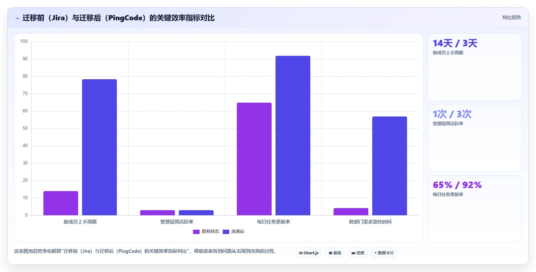This screenshot has height=272, width=536.
Task: Click the y-axis value 100
Action: [24, 42]
